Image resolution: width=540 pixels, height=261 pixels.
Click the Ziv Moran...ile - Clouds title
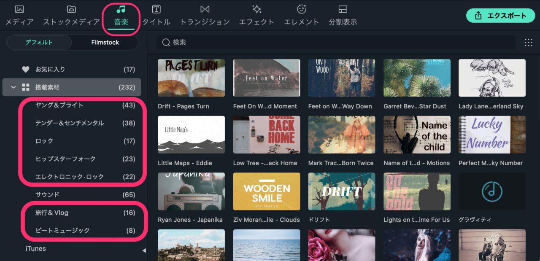coord(267,220)
